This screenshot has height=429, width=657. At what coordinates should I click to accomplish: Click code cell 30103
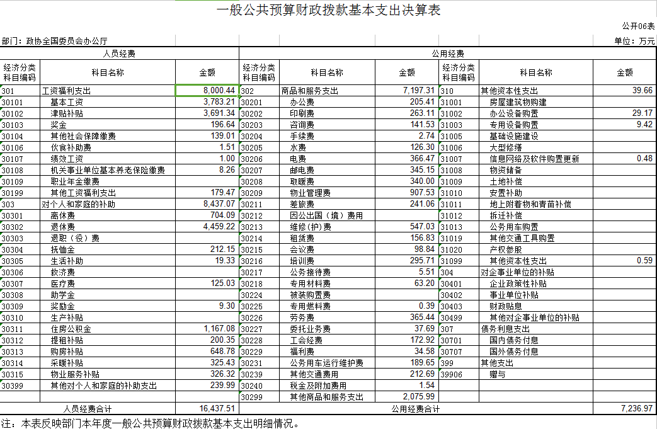point(20,125)
